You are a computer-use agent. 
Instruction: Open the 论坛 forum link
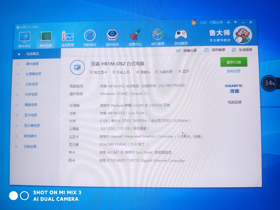(x=203, y=22)
